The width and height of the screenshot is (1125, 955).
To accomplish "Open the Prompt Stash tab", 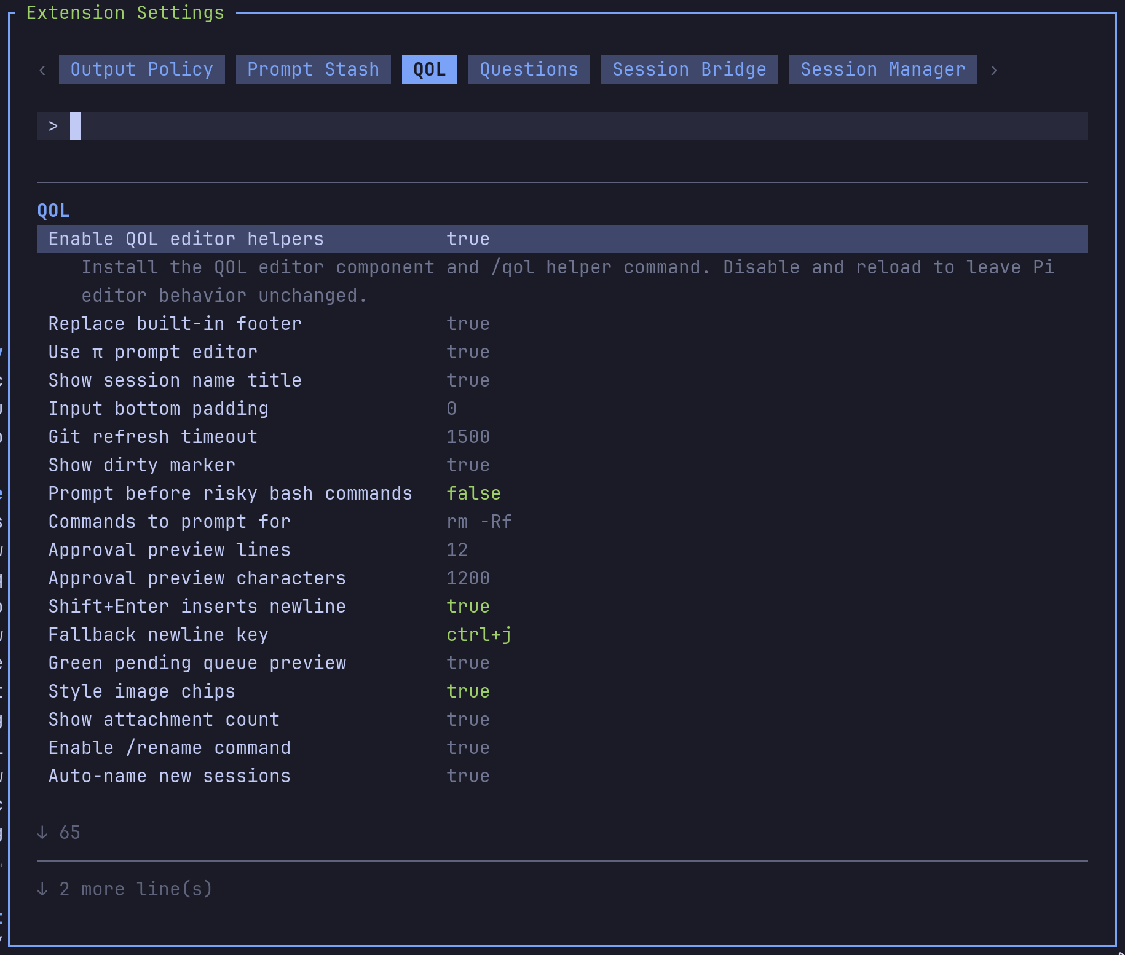I will (314, 69).
